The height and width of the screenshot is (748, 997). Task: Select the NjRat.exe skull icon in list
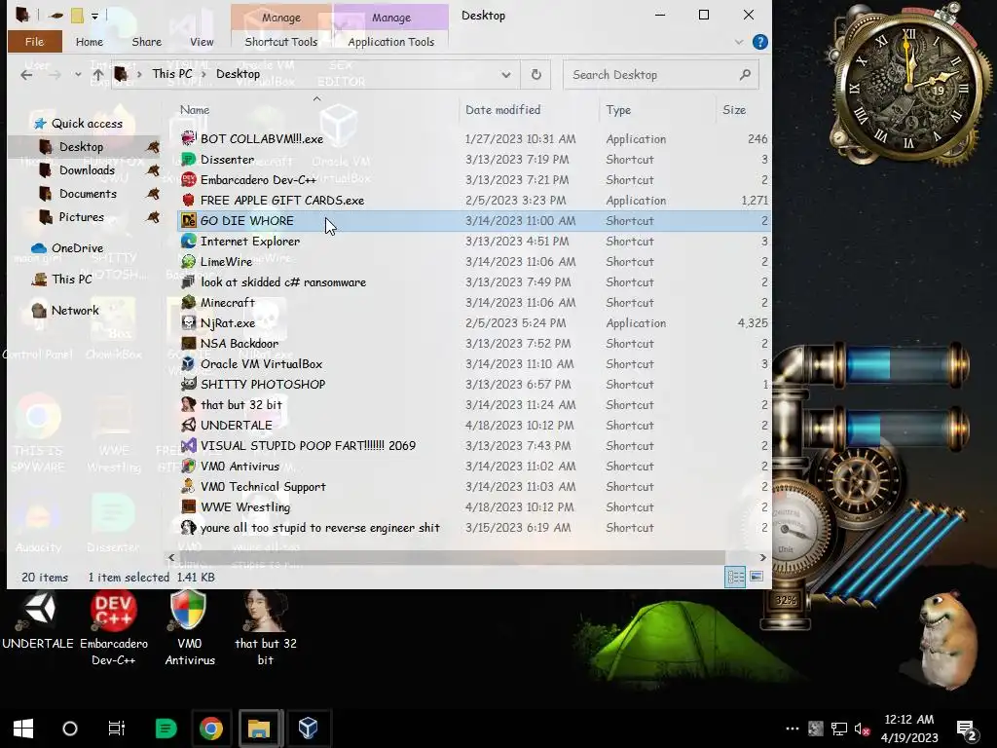pyautogui.click(x=188, y=322)
